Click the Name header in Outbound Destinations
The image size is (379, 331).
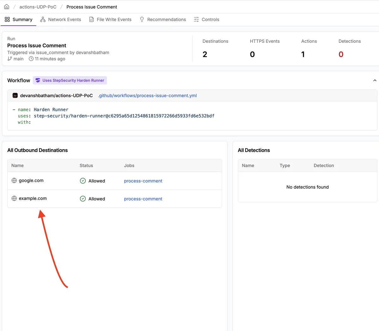(17, 165)
